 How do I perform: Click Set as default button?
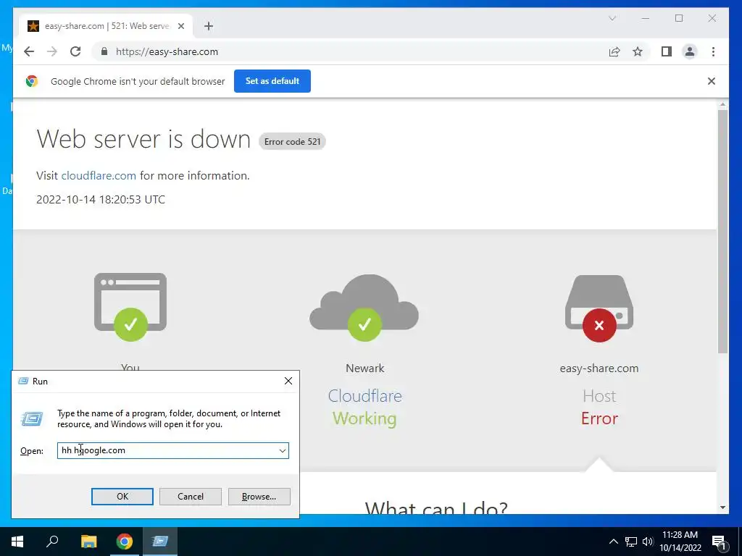point(272,81)
